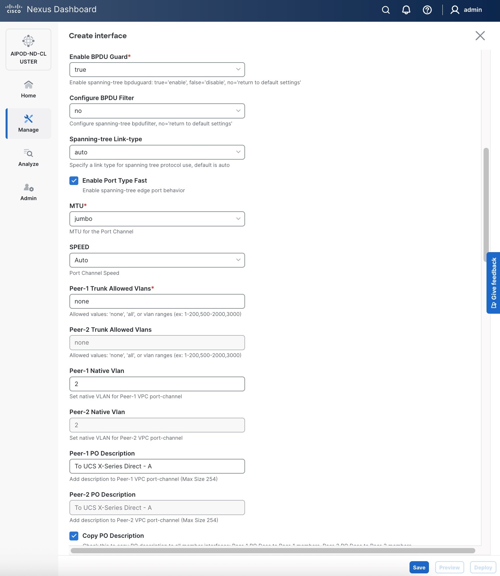Expand the SPEED dropdown
This screenshot has height=576, width=500.
tap(157, 260)
